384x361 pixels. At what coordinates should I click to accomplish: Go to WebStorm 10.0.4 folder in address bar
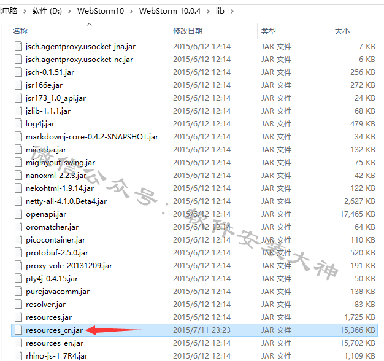(170, 11)
